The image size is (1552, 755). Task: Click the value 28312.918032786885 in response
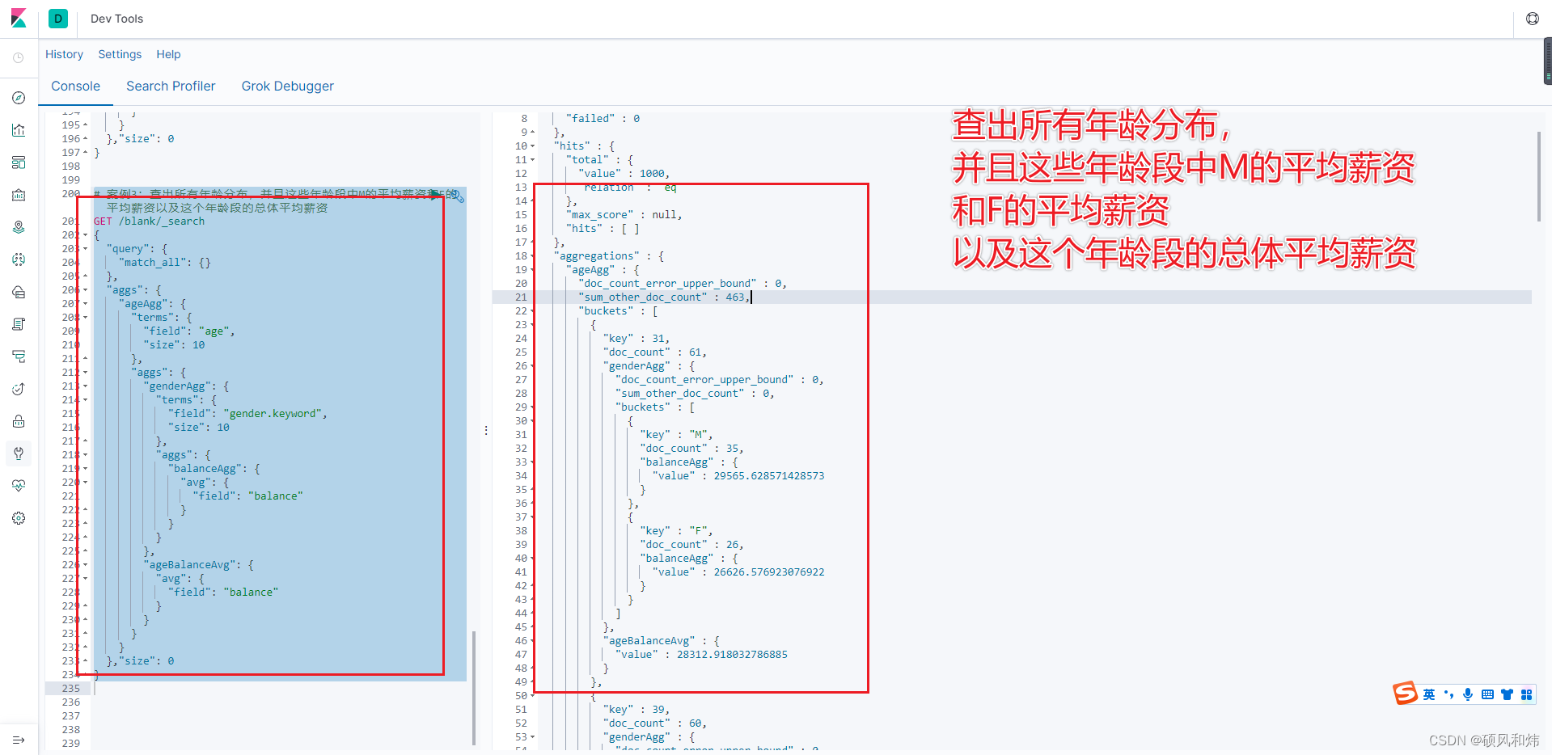coord(732,655)
